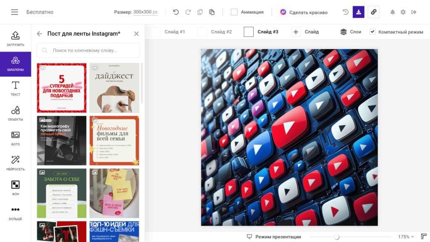
Task: Open the Текст tool
Action: [16, 89]
